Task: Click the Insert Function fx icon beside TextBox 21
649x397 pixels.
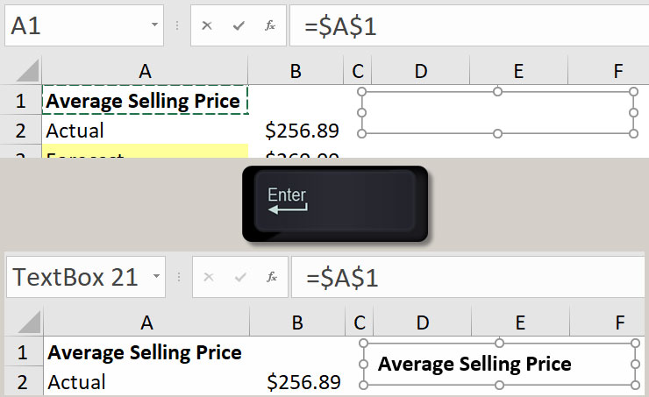Action: tap(272, 277)
